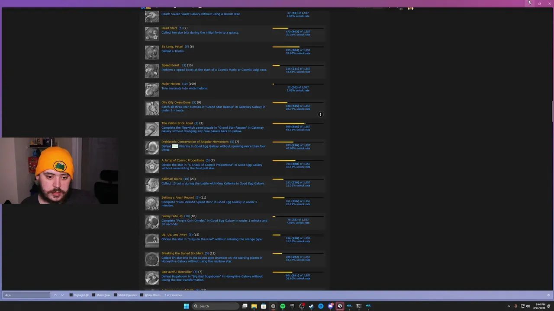Viewport: 554px width, 311px height.
Task: Click the find bar text field
Action: (27, 295)
